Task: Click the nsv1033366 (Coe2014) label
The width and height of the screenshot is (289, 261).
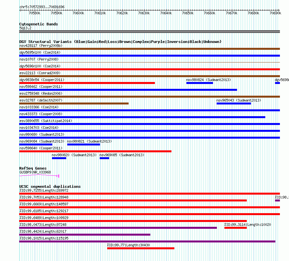Action: (39, 107)
